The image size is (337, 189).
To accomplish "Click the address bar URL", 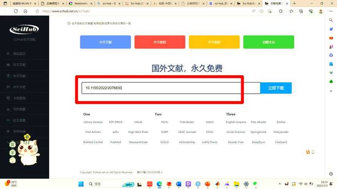I will [66, 11].
